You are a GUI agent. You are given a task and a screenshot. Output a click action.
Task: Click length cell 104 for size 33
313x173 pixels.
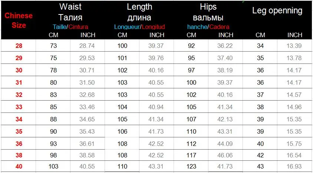122,107
